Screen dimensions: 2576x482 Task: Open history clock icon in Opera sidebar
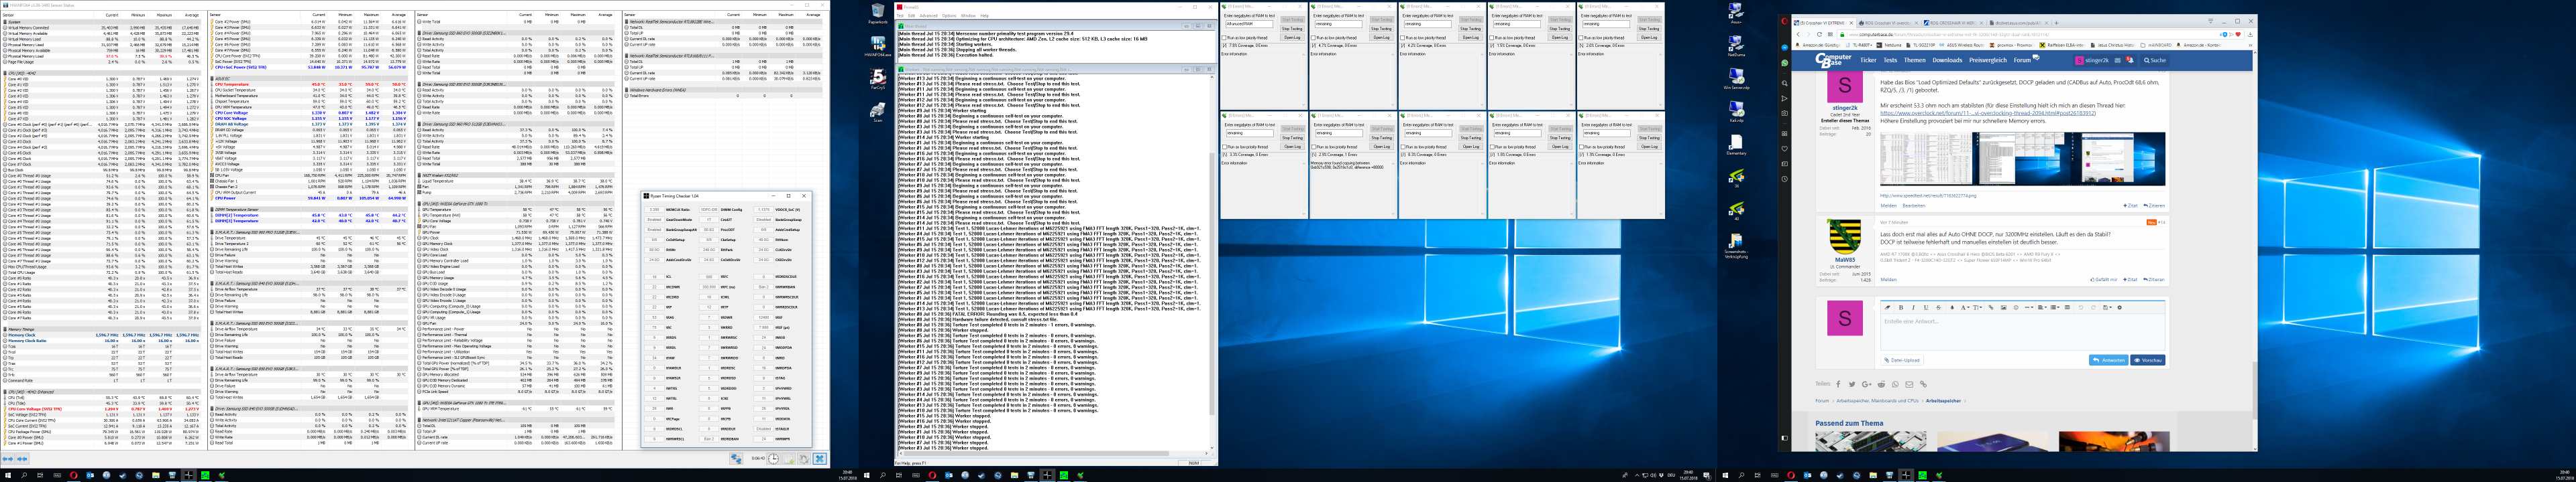pyautogui.click(x=1785, y=179)
